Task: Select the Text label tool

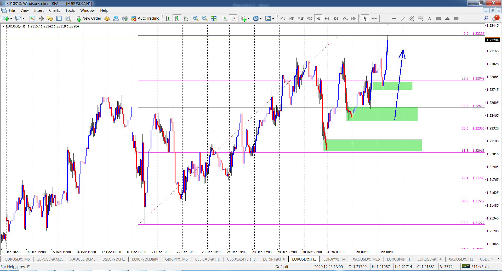Action: [430, 18]
